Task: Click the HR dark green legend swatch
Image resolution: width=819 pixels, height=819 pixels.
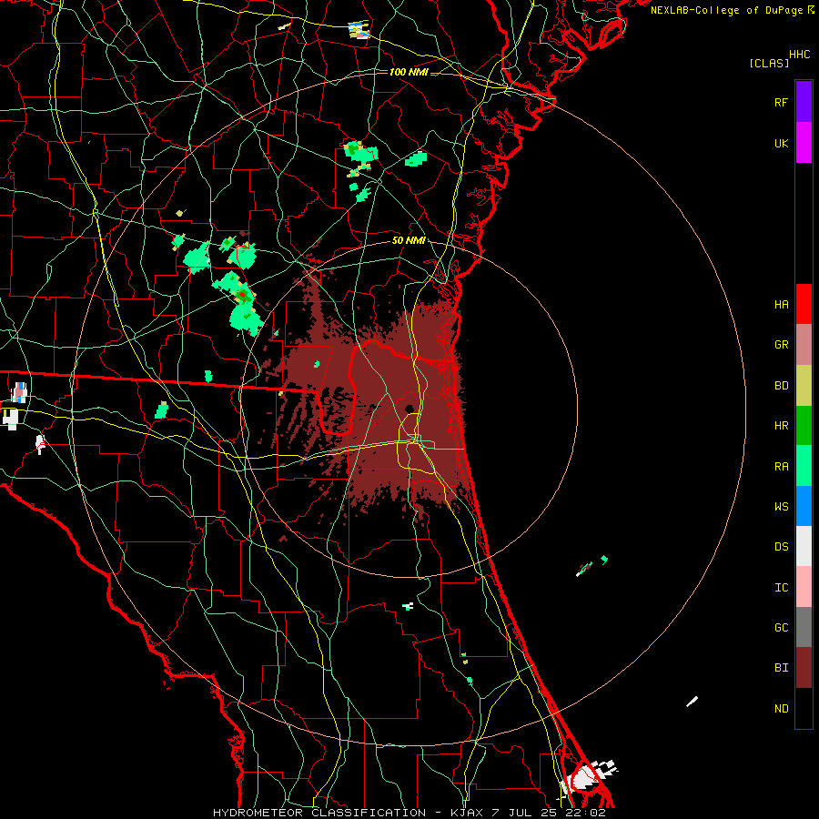Action: click(x=804, y=426)
